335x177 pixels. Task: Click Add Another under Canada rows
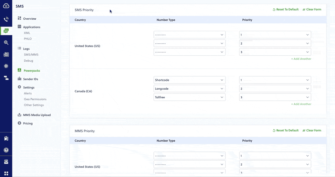[x=301, y=104]
